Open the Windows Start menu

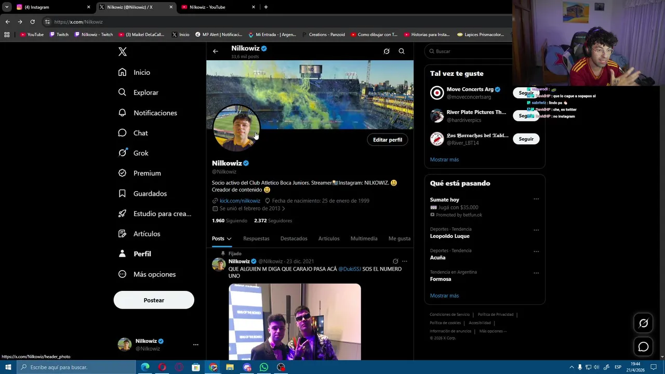pyautogui.click(x=8, y=367)
